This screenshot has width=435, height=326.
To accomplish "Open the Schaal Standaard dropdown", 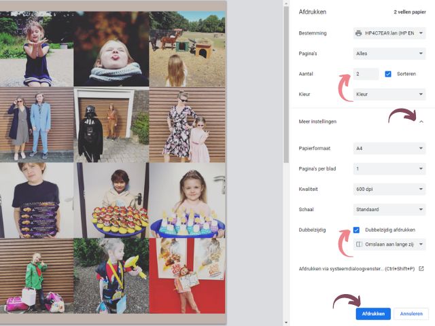I will (x=389, y=210).
